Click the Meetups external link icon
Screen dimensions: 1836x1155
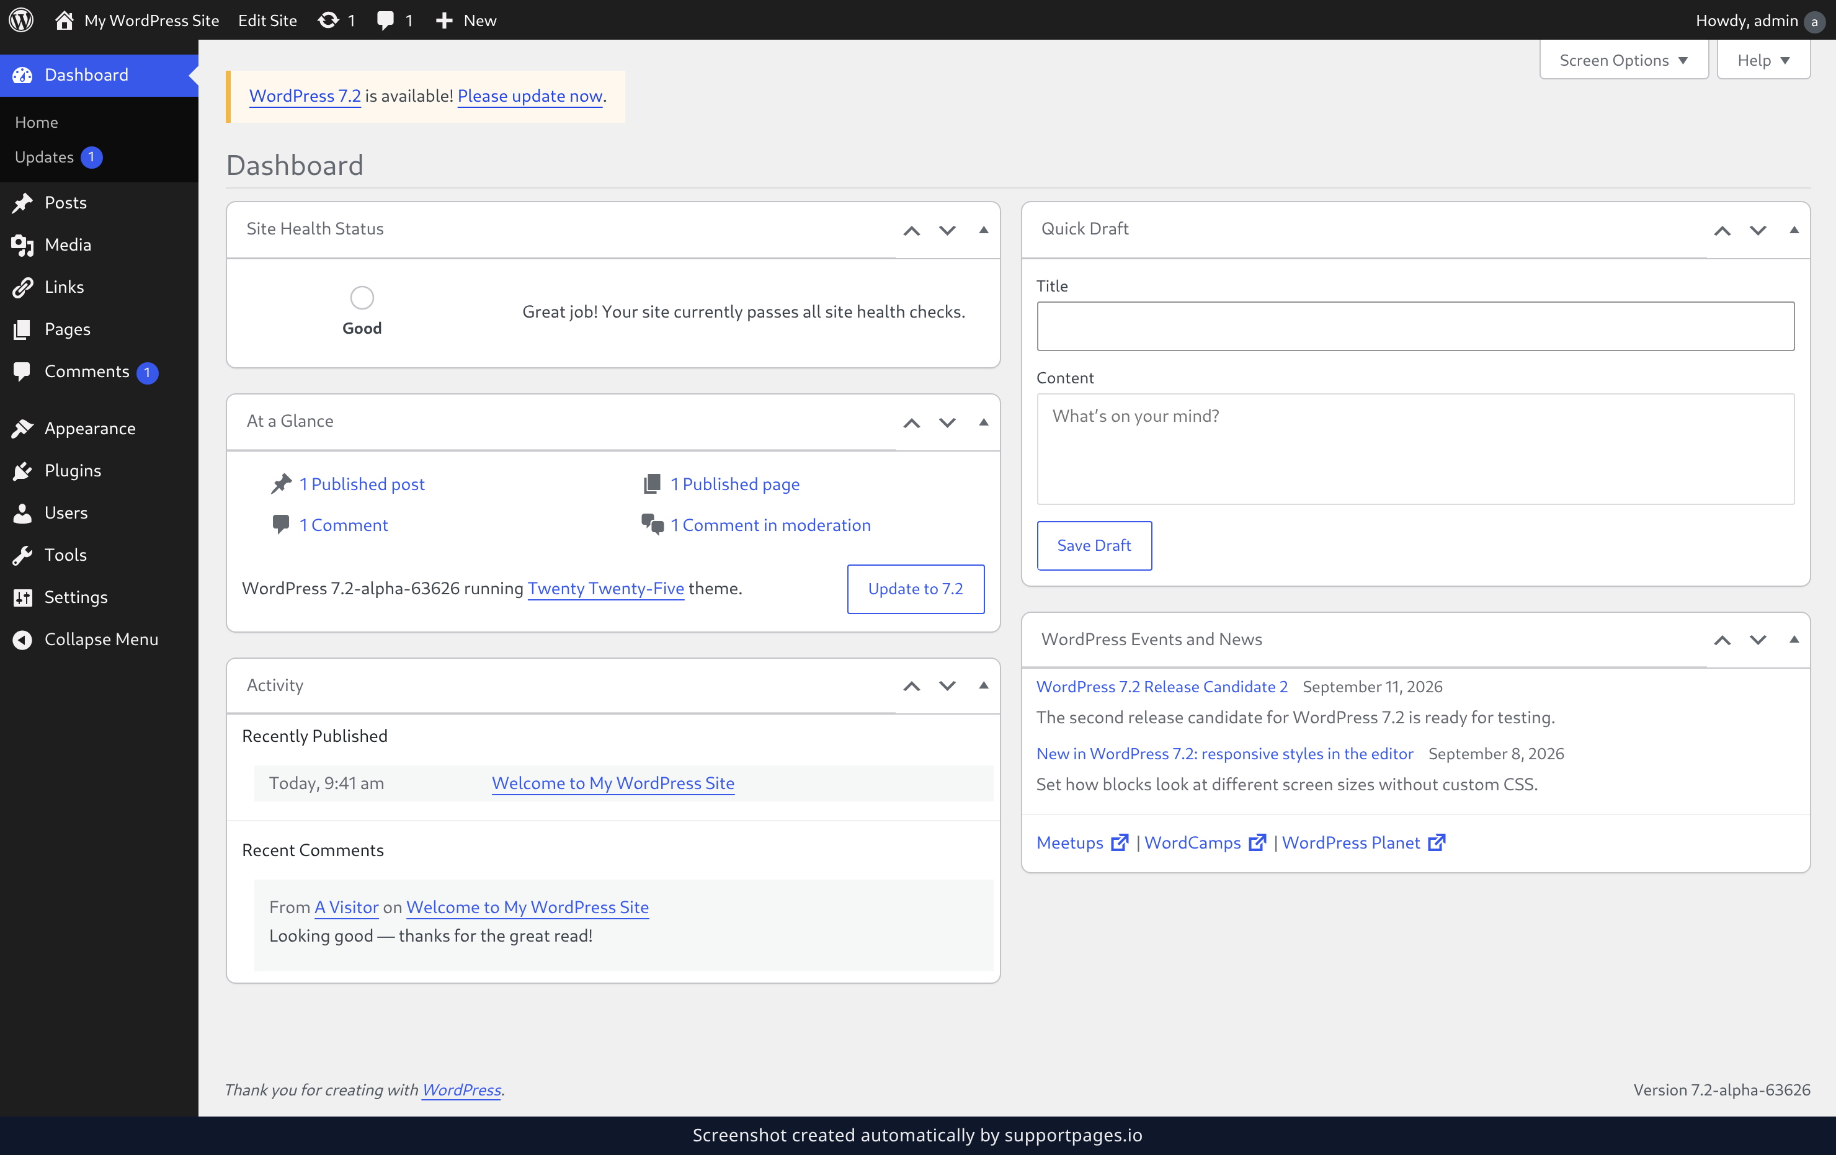point(1120,842)
